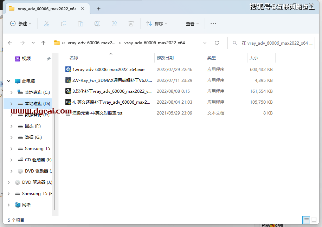Screen dimensions: 322x227
Task: Click the 105,750 KB size cell
Action: 261,102
